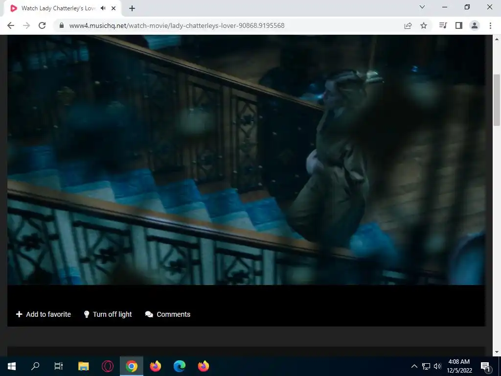The height and width of the screenshot is (376, 501).
Task: Open Windows taskbar search
Action: point(35,366)
